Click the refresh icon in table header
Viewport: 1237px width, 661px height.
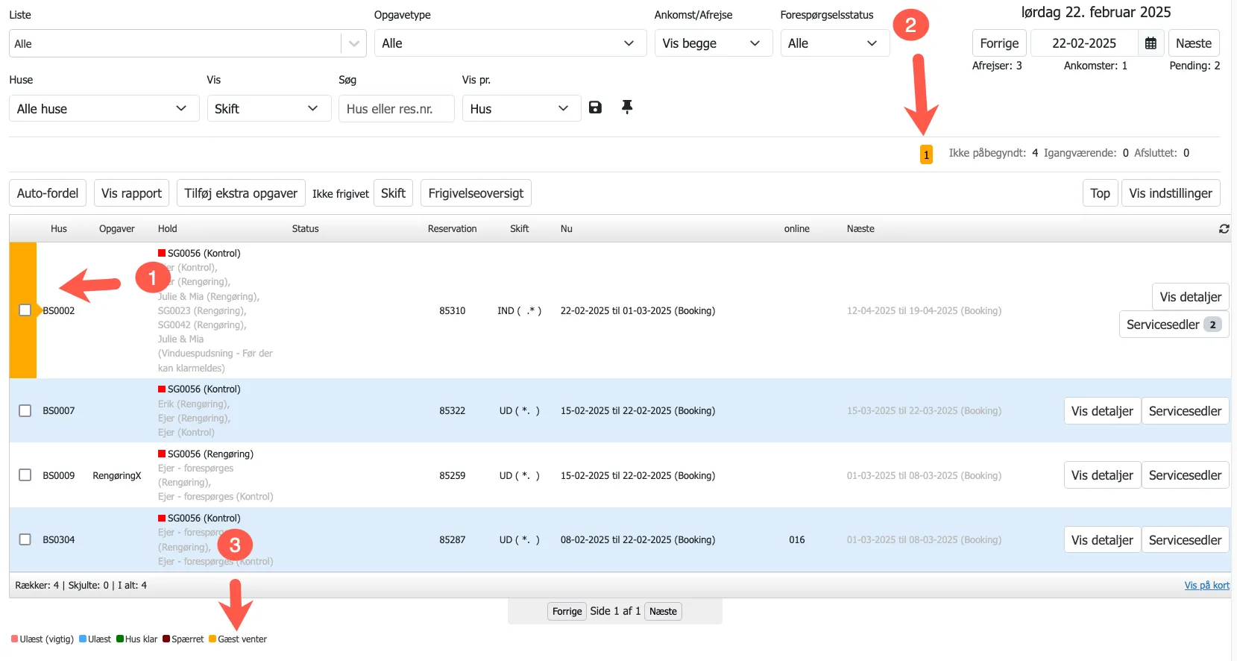[x=1224, y=229]
